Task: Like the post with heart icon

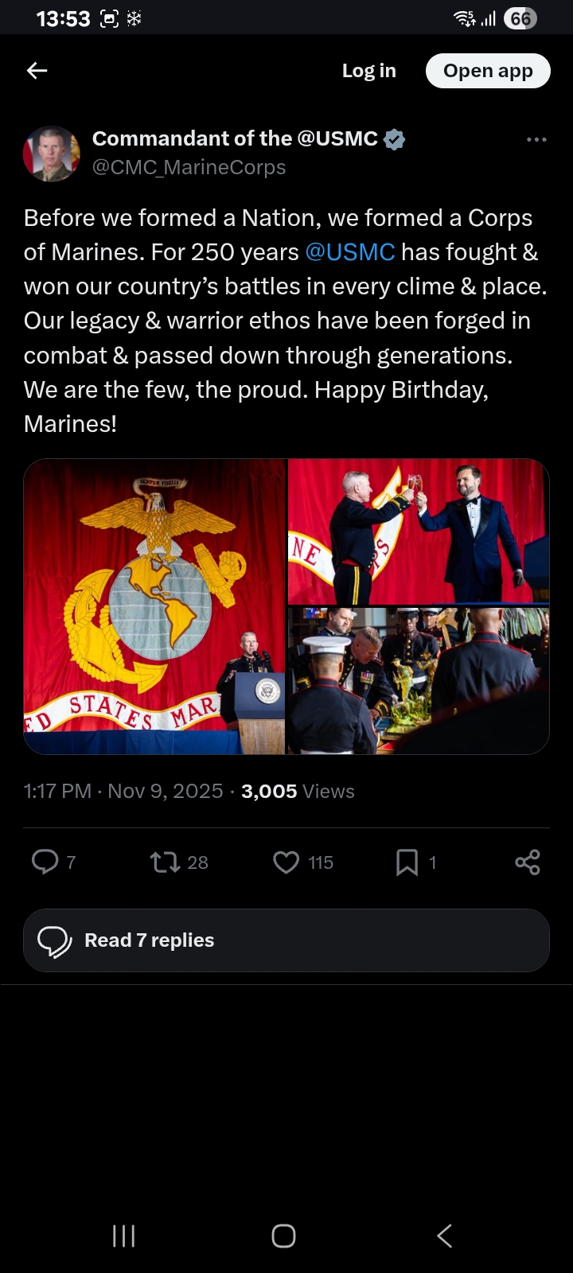Action: coord(286,862)
